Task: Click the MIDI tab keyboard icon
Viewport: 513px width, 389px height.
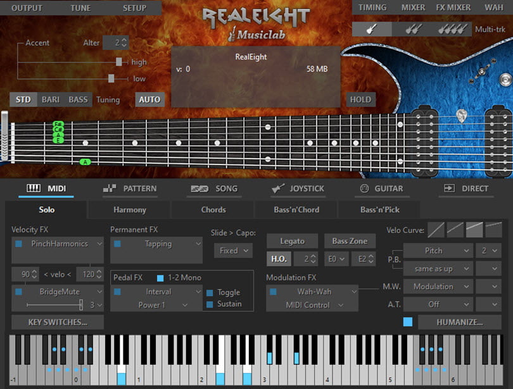Action: point(34,188)
